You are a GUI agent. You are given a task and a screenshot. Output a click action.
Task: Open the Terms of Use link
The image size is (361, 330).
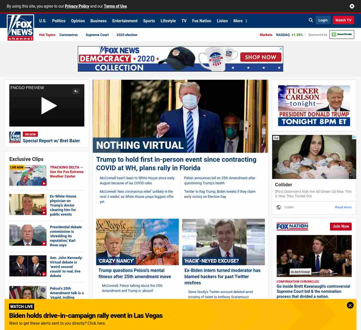coord(115,6)
